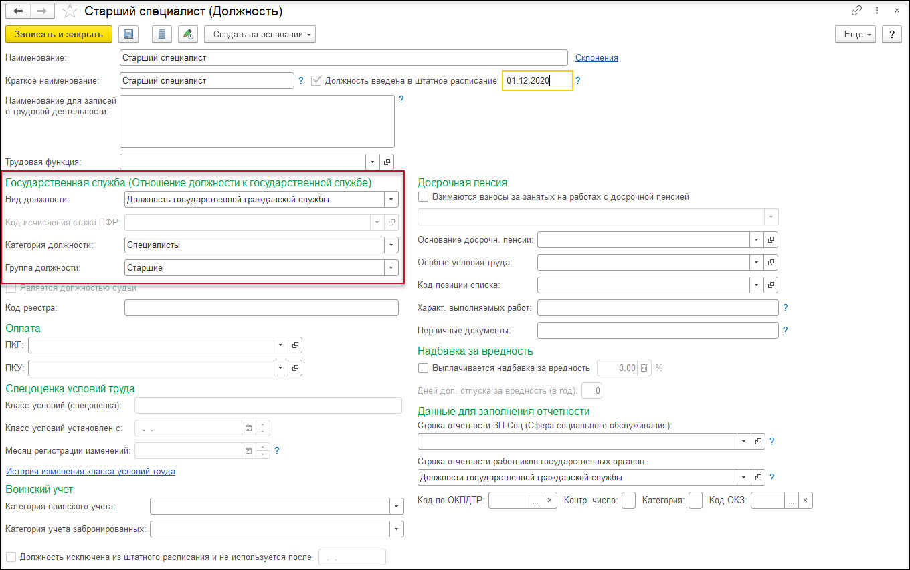910x570 pixels.
Task: Open История изменения класса условий труда
Action: (x=90, y=471)
